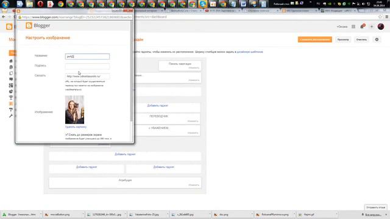390x219 pixels.
Task: Click 'Изменить' on ПЕРЕВОДЧИК gadget
Action: [193, 121]
